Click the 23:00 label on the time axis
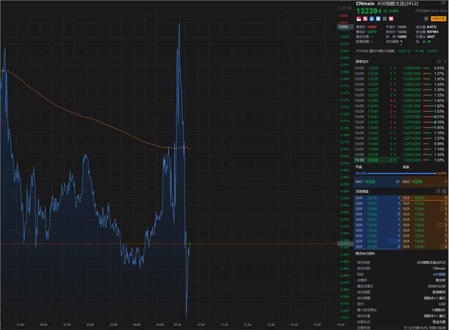 click(20, 325)
